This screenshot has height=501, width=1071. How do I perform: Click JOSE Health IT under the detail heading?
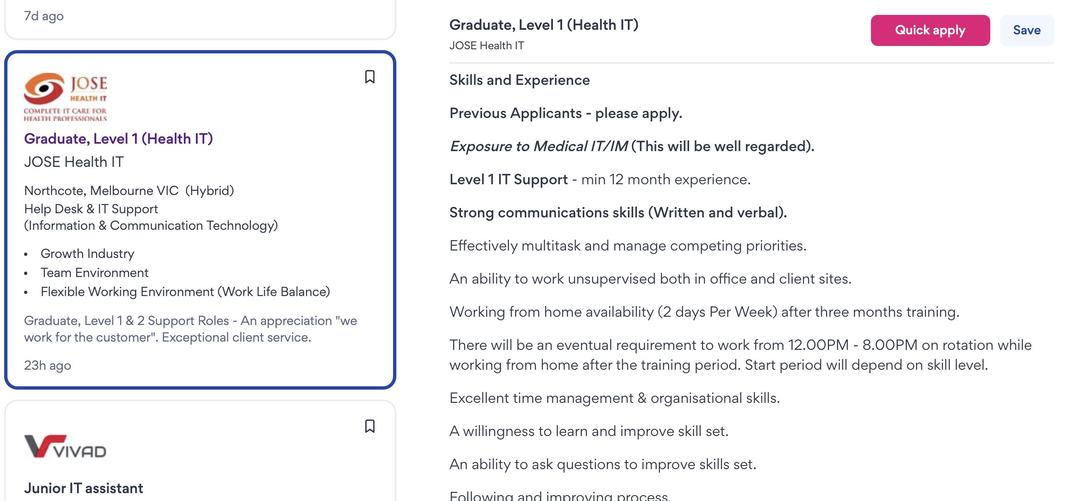(x=487, y=46)
